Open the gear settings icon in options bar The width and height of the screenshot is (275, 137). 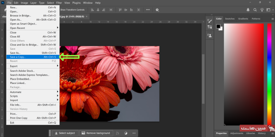coord(157,10)
